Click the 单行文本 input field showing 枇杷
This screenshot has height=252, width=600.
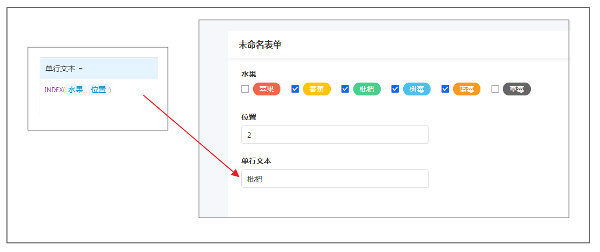[x=335, y=179]
